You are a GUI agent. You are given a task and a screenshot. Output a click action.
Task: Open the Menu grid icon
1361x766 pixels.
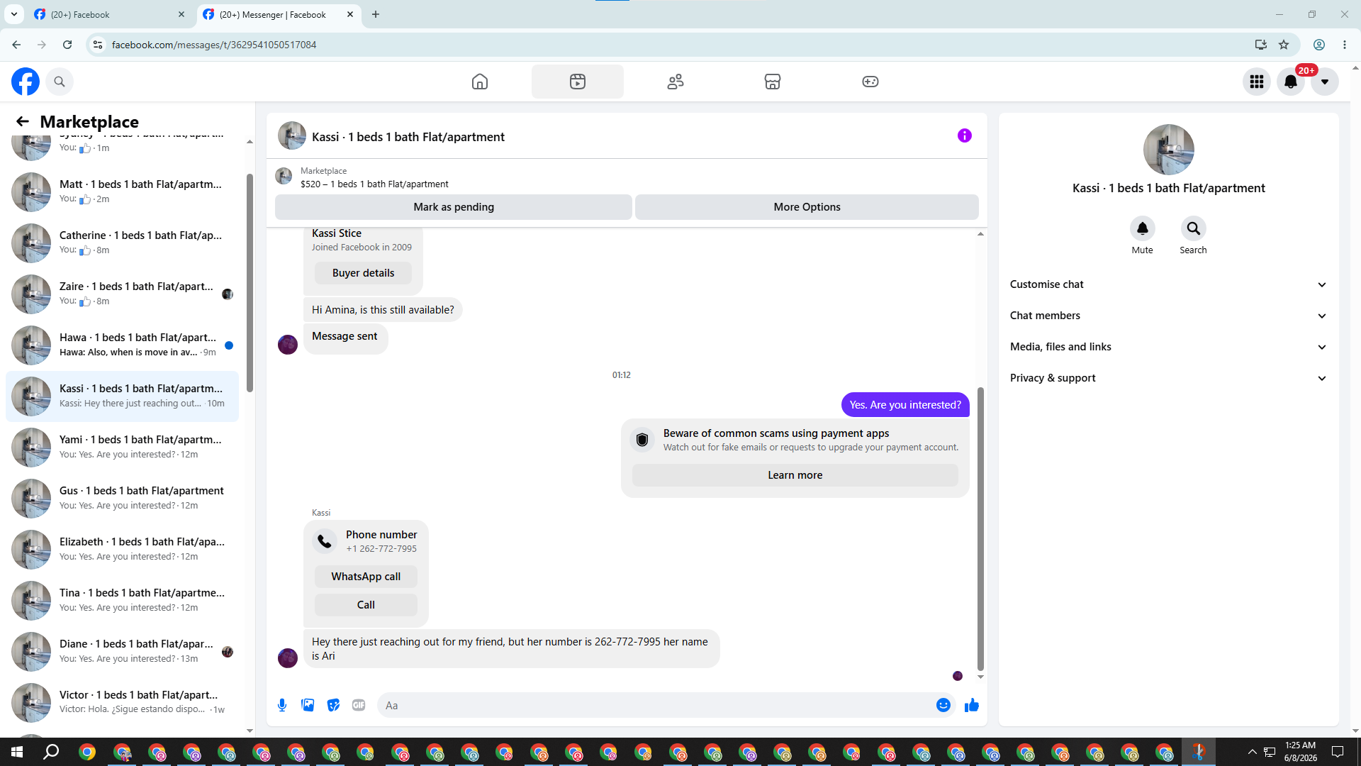[1257, 82]
